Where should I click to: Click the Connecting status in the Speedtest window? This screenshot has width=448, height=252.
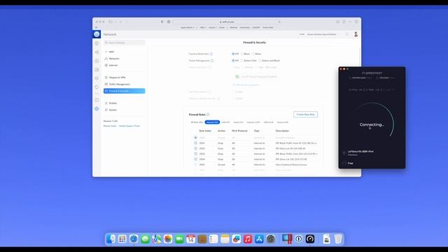pyautogui.click(x=372, y=125)
